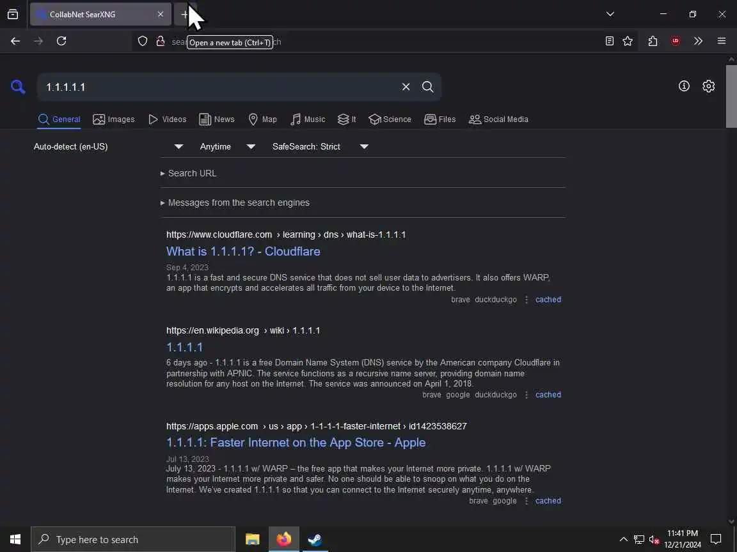
Task: Toggle Firefox reader view
Action: click(609, 42)
